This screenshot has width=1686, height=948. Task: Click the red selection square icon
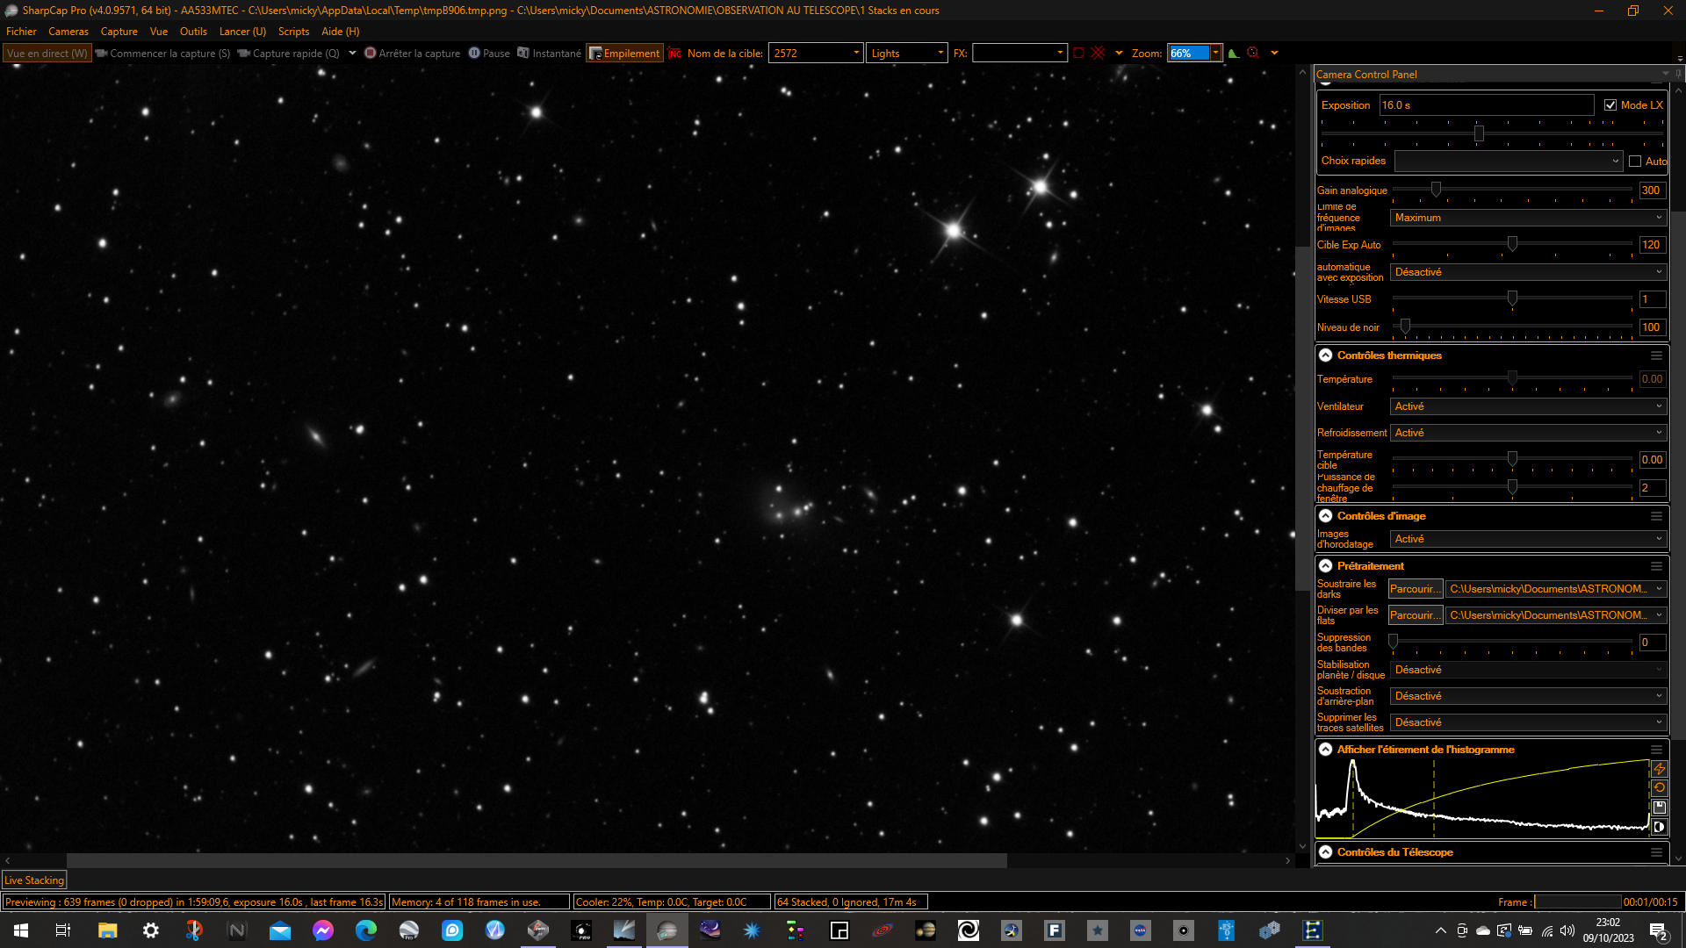pos(1078,54)
